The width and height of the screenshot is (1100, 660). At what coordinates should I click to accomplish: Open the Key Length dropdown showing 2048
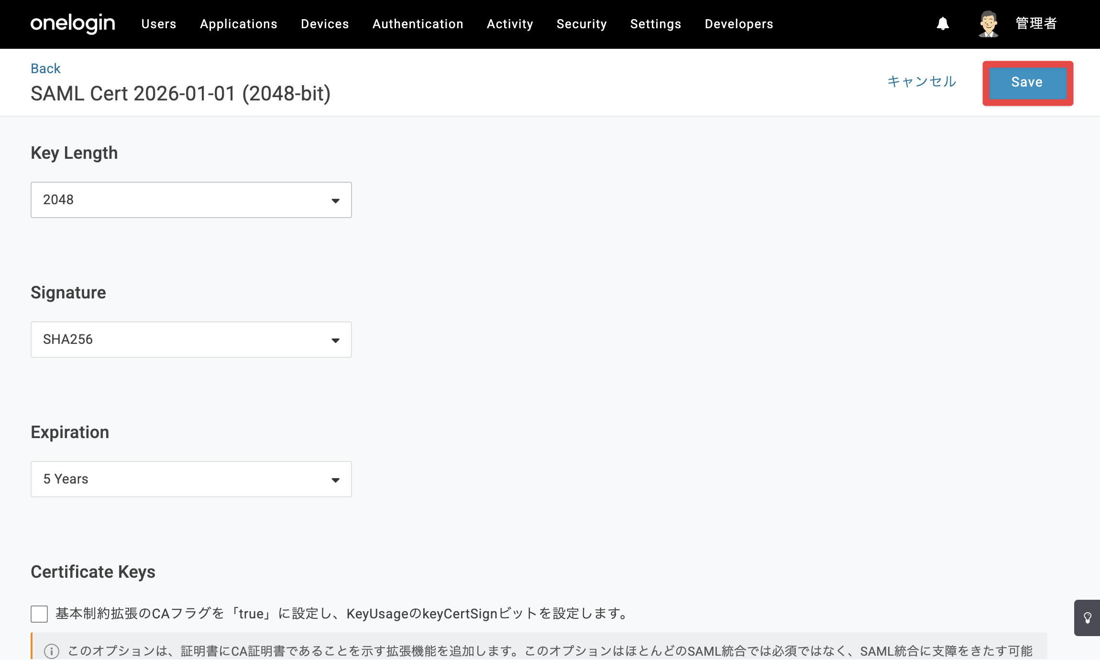click(x=191, y=200)
